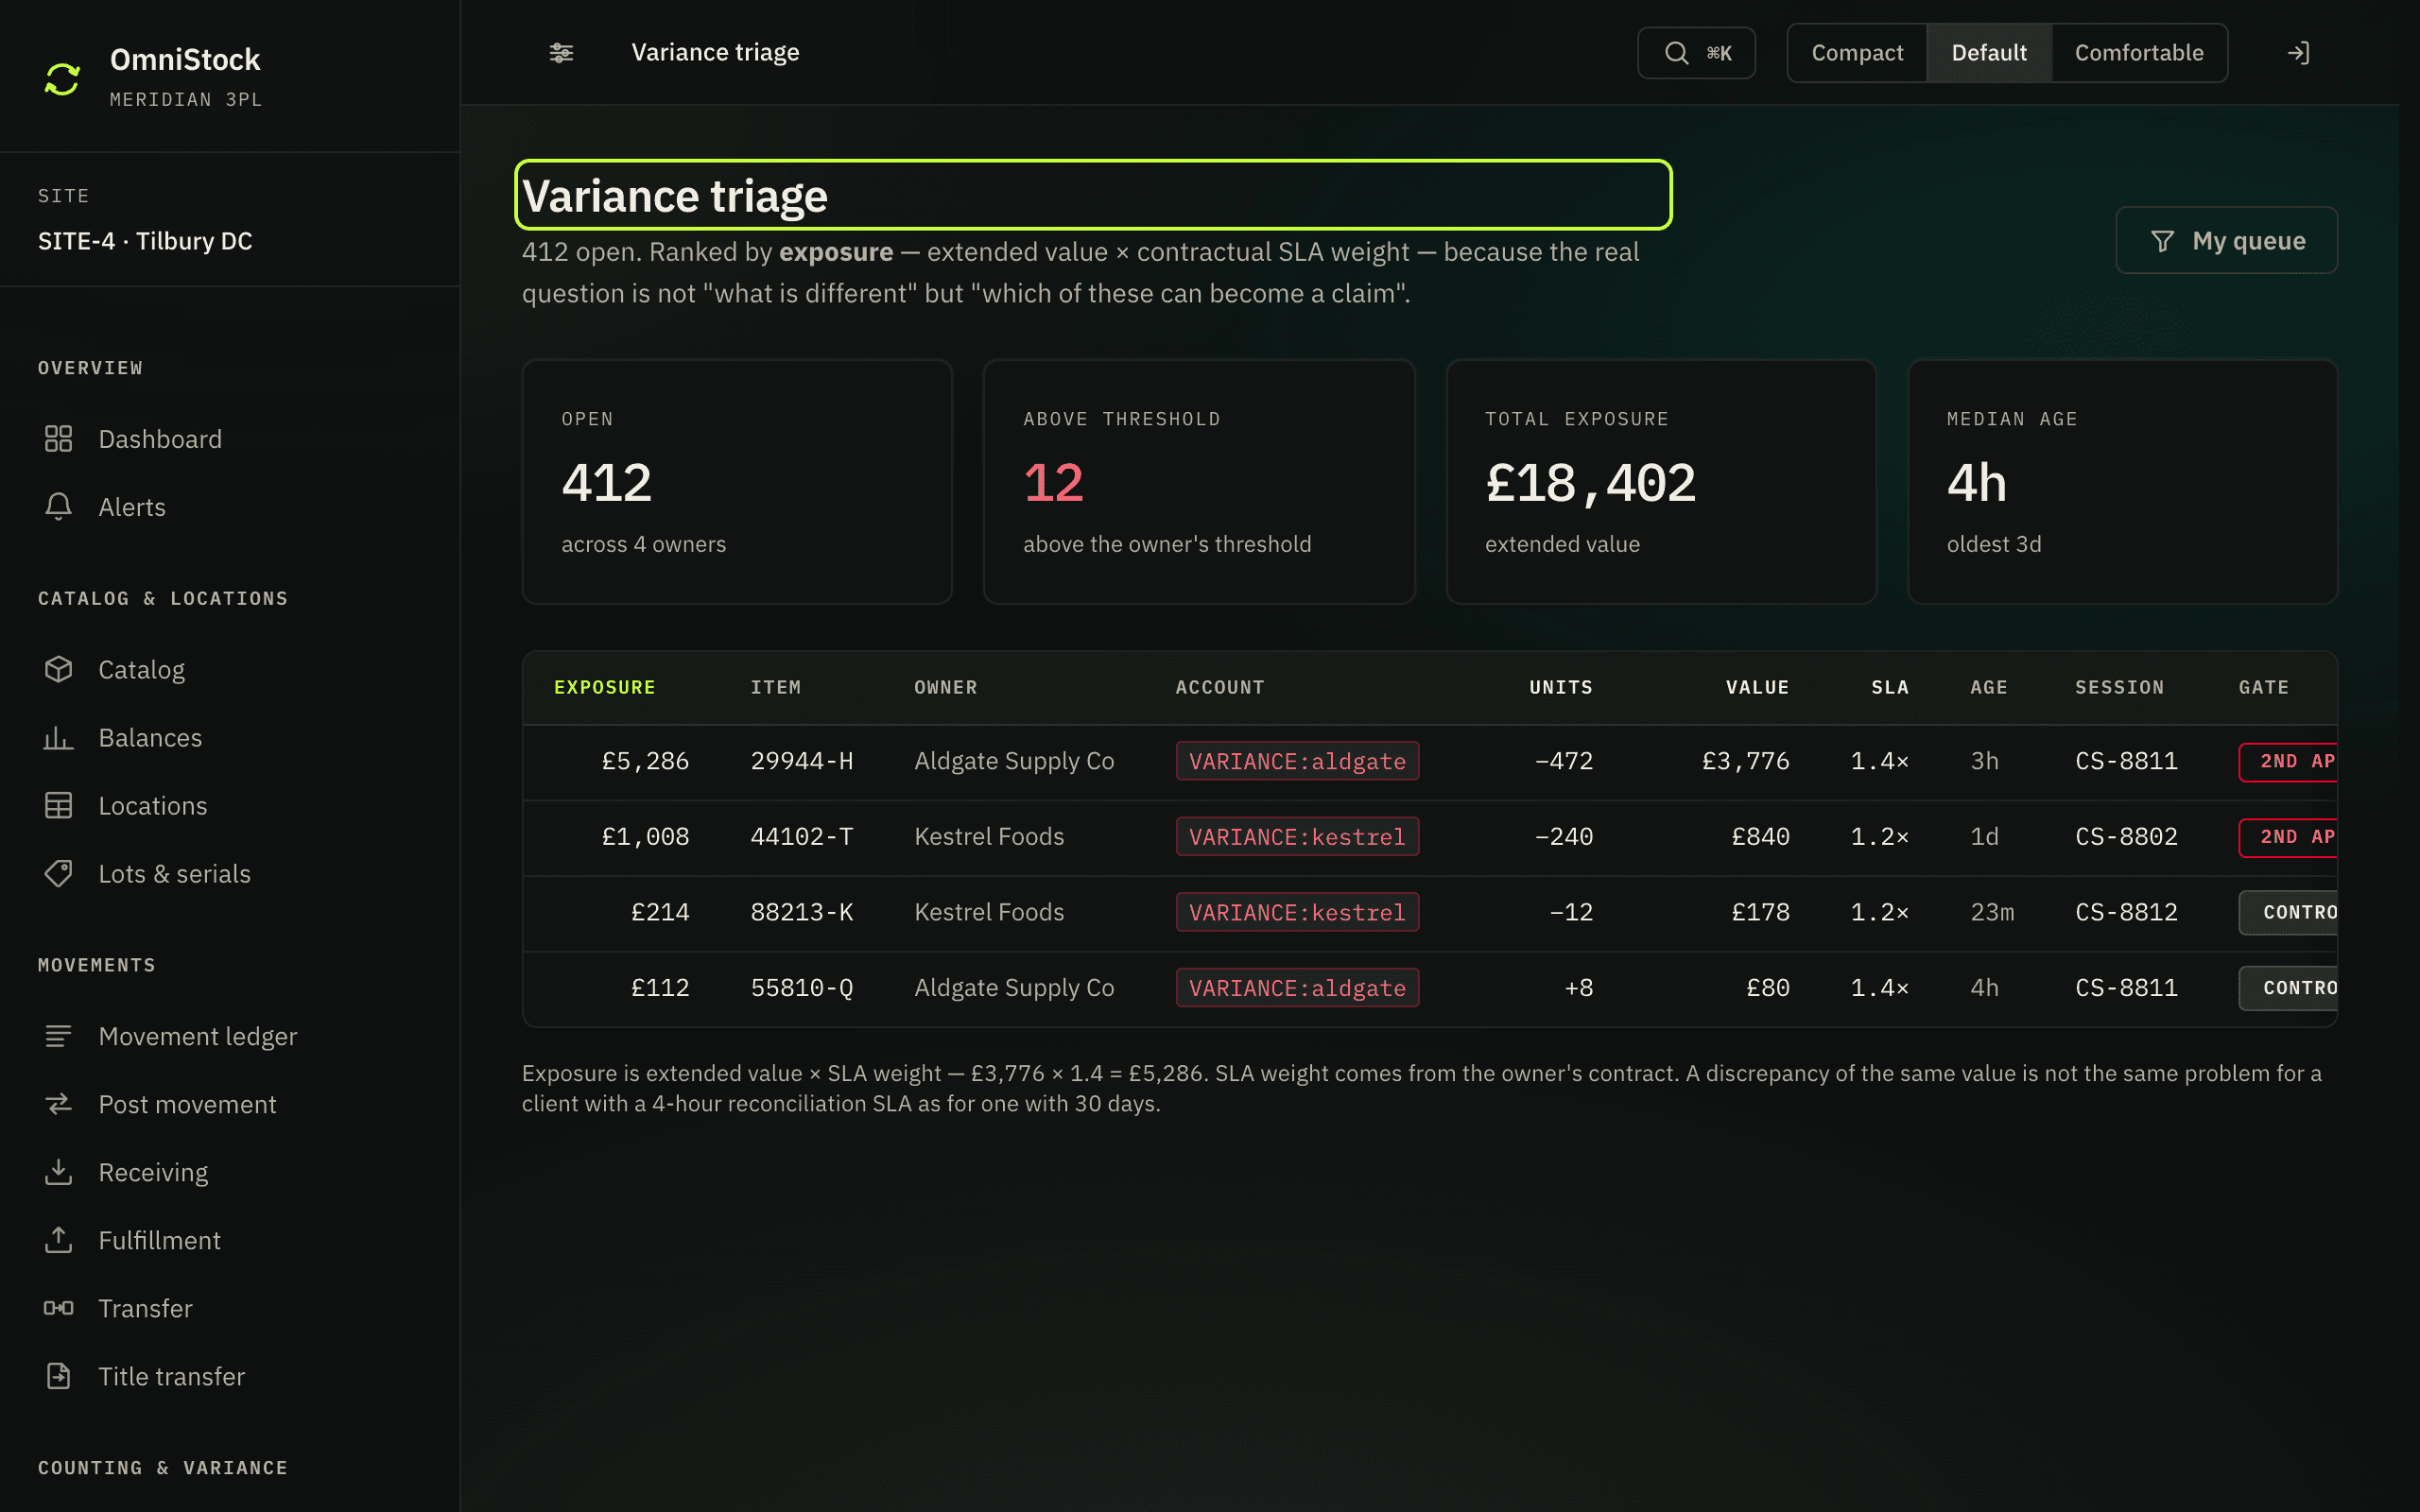This screenshot has height=1512, width=2420.
Task: Switch density to Compact
Action: [x=1857, y=53]
